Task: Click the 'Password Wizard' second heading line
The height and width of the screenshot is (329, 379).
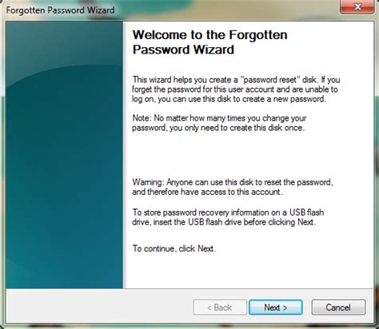Action: [183, 50]
